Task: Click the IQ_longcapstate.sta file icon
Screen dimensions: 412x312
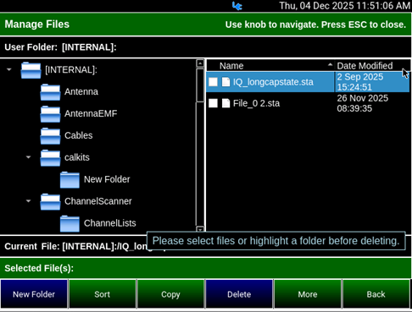Action: 225,82
